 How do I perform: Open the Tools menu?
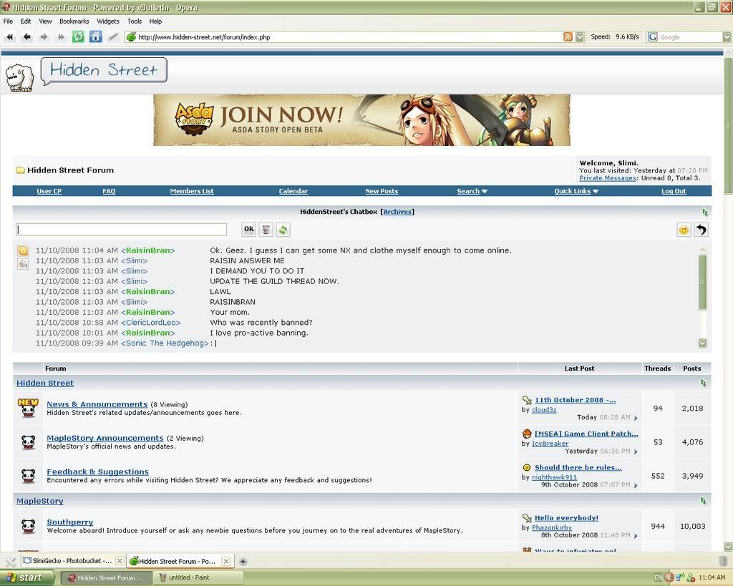pyautogui.click(x=135, y=21)
